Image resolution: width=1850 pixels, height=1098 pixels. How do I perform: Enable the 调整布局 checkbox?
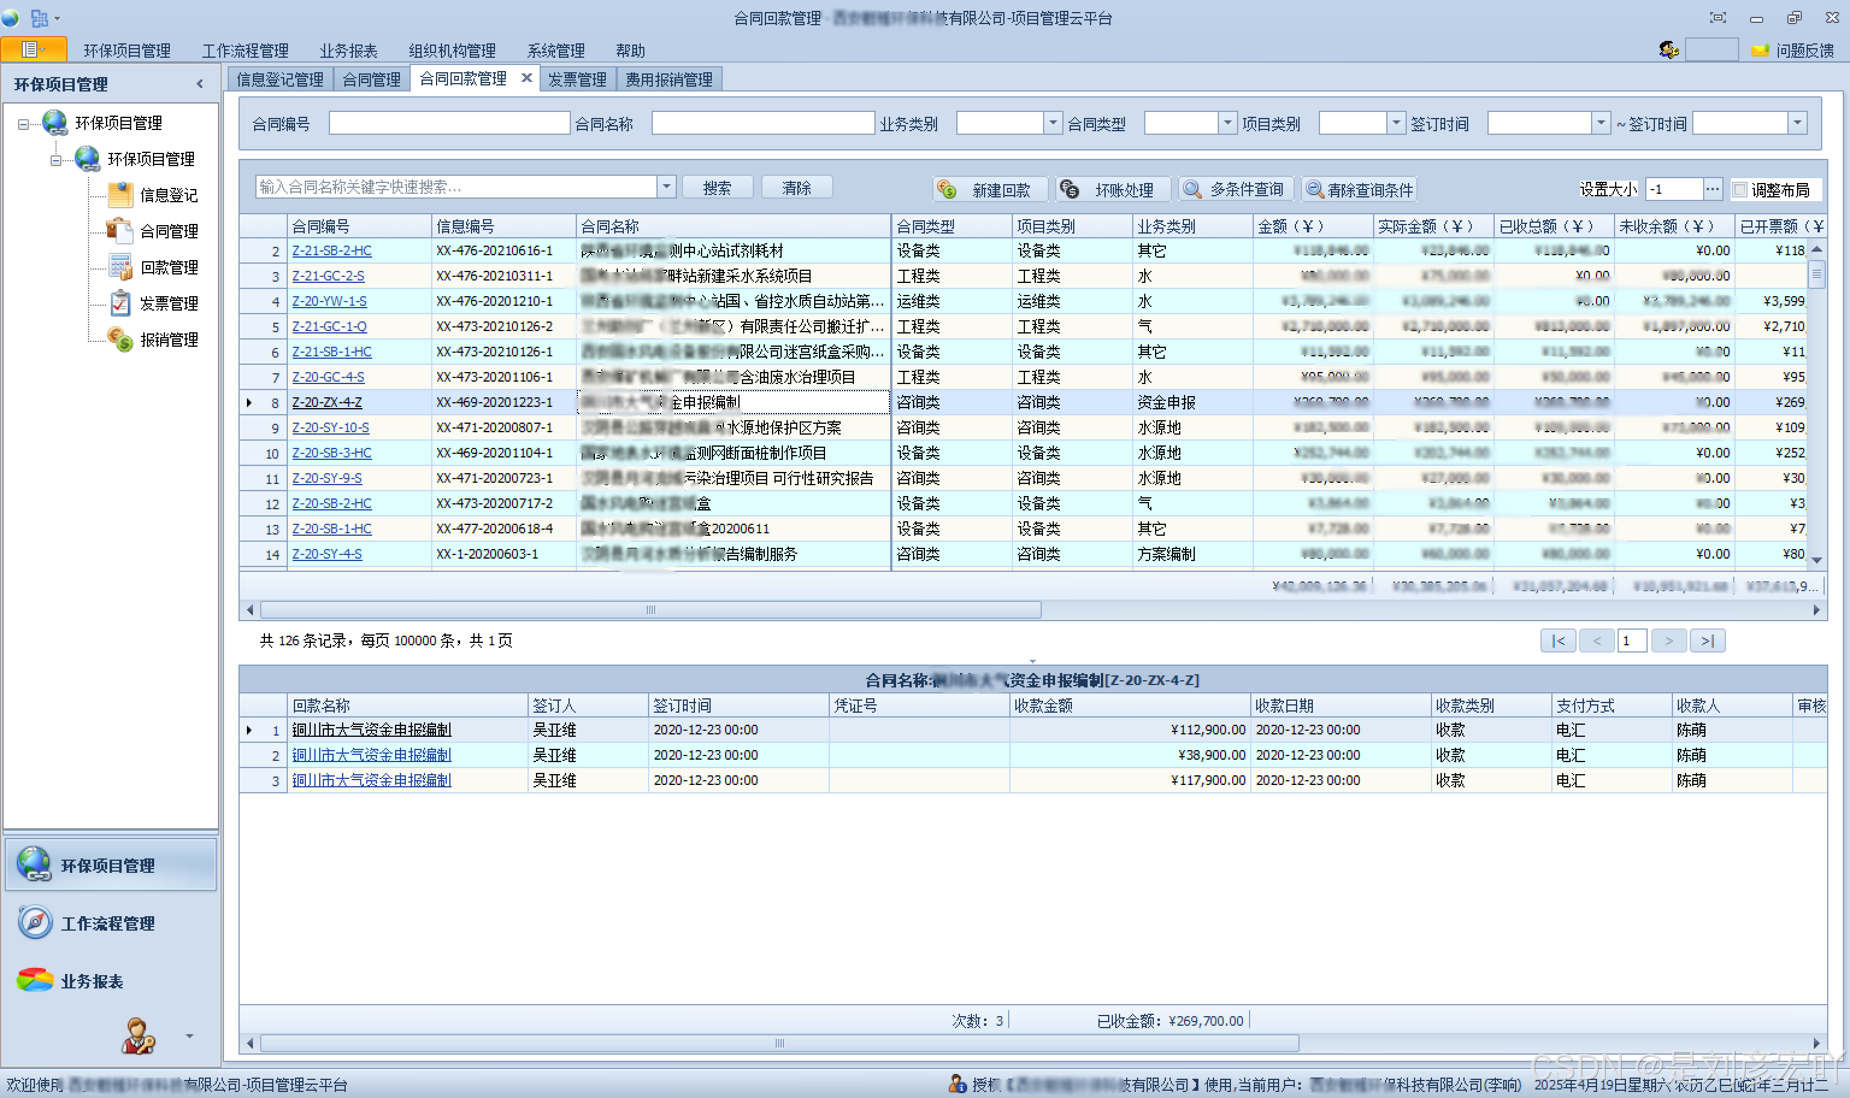pos(1740,190)
